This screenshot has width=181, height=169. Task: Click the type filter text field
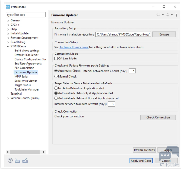(25, 15)
